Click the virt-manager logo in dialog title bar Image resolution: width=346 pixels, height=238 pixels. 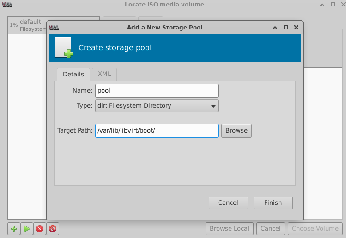pyautogui.click(x=54, y=28)
